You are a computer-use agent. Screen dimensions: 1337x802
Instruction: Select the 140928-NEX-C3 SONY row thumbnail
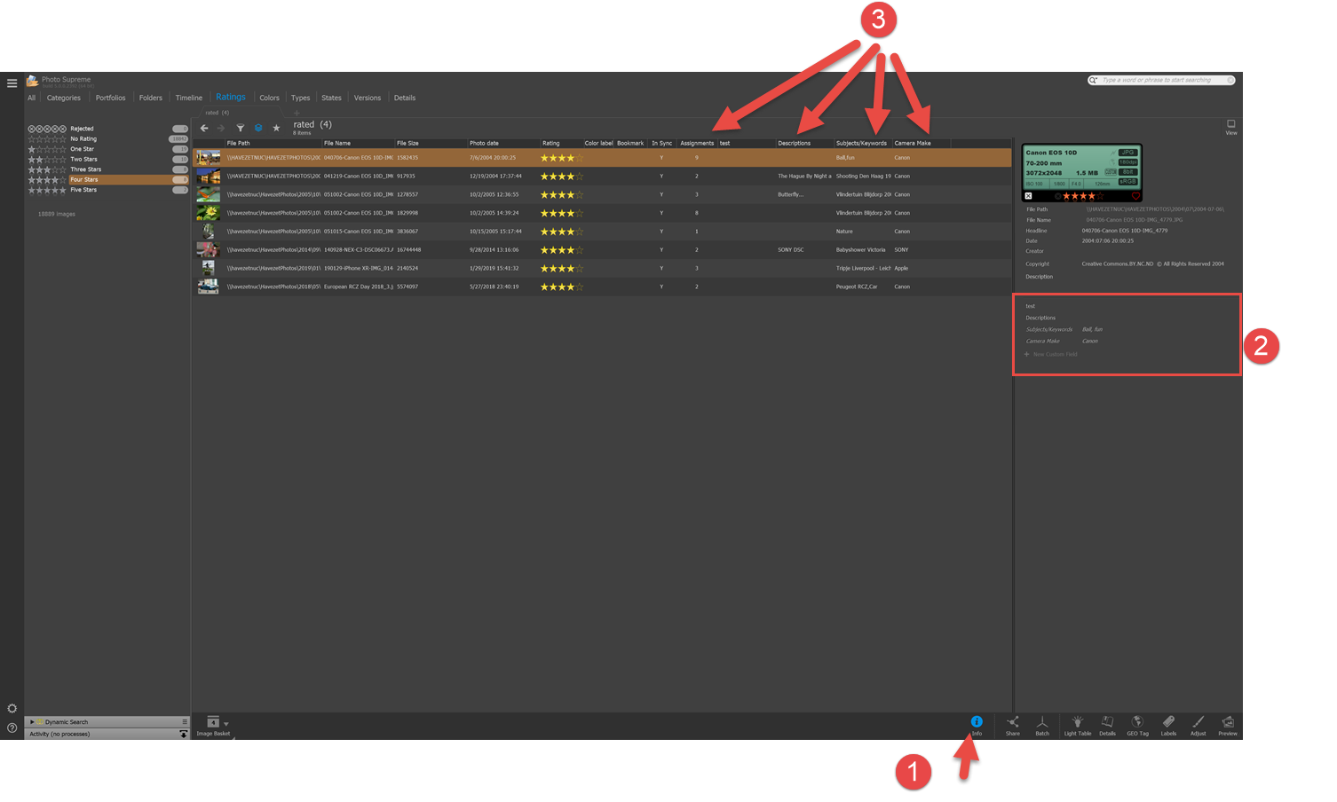point(208,249)
